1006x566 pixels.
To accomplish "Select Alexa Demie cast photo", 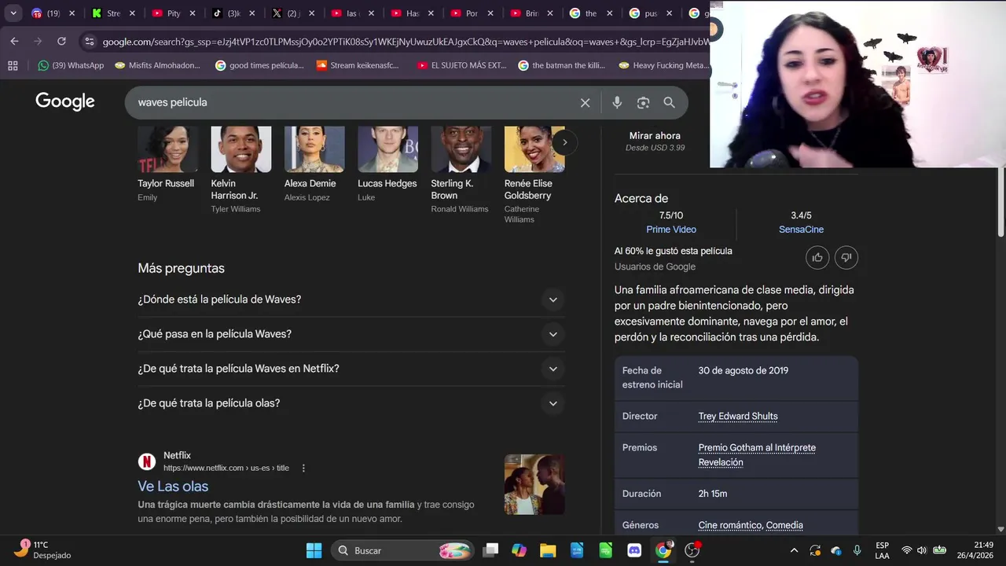I will point(314,149).
